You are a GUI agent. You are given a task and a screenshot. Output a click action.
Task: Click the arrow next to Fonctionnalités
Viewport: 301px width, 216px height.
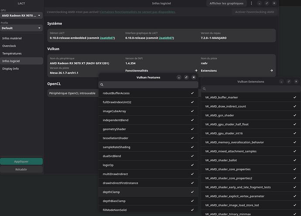tap(196, 71)
